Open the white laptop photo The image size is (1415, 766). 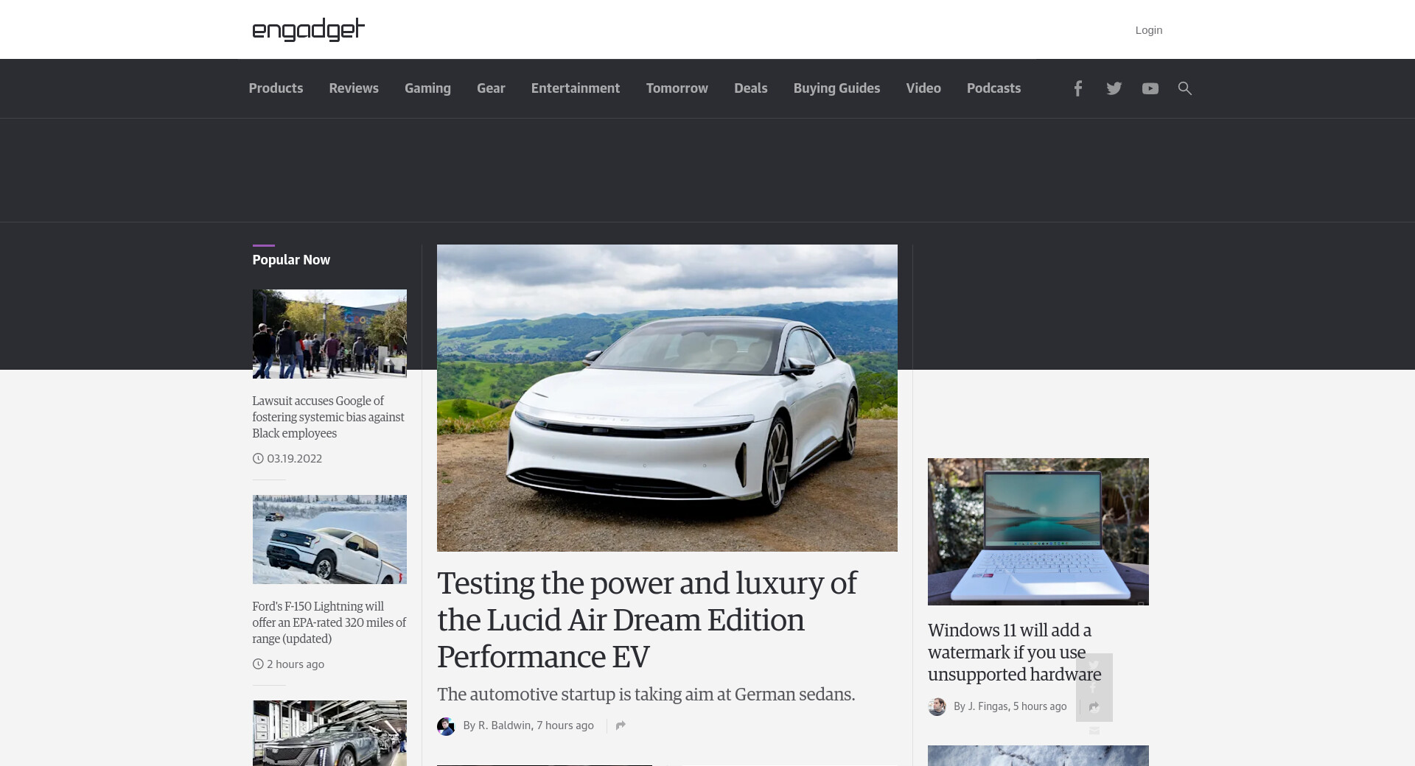(x=1038, y=532)
